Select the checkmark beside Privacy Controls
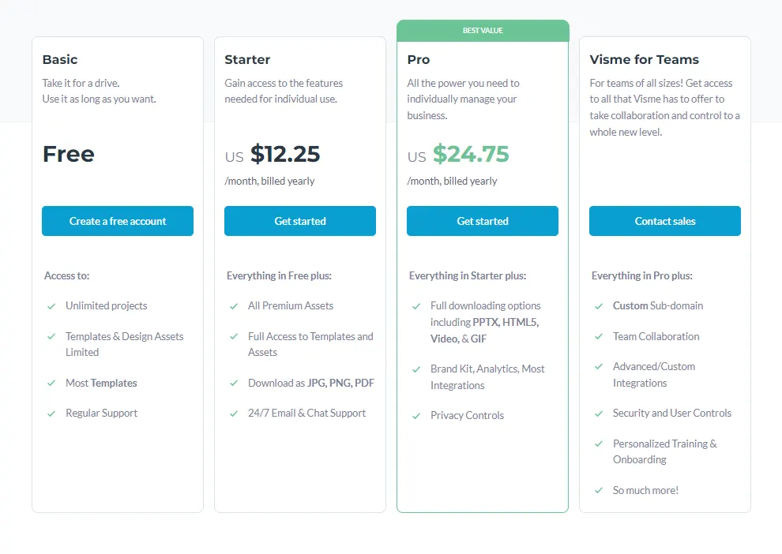The height and width of the screenshot is (554, 782). pos(416,415)
